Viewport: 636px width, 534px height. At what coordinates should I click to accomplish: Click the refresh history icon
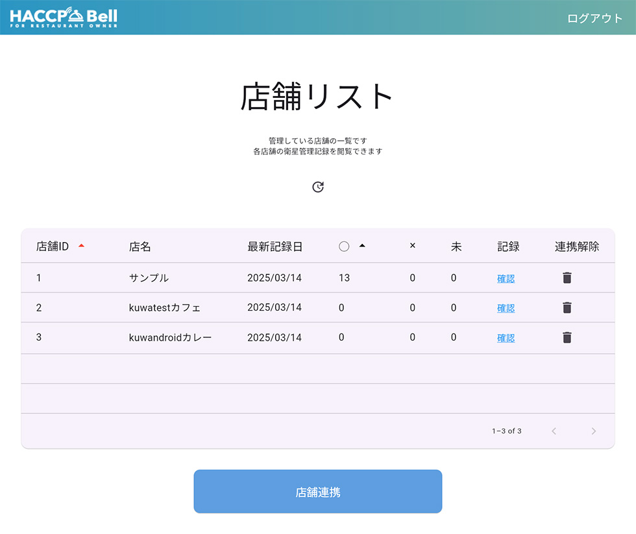pyautogui.click(x=317, y=187)
